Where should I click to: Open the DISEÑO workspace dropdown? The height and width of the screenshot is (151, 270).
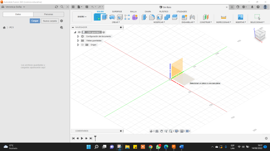(x=82, y=17)
